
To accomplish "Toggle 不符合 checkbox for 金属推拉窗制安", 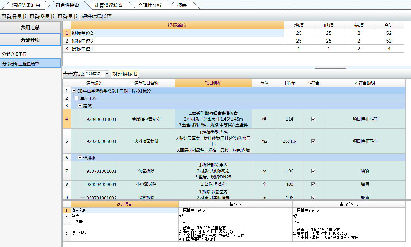I will [313, 119].
